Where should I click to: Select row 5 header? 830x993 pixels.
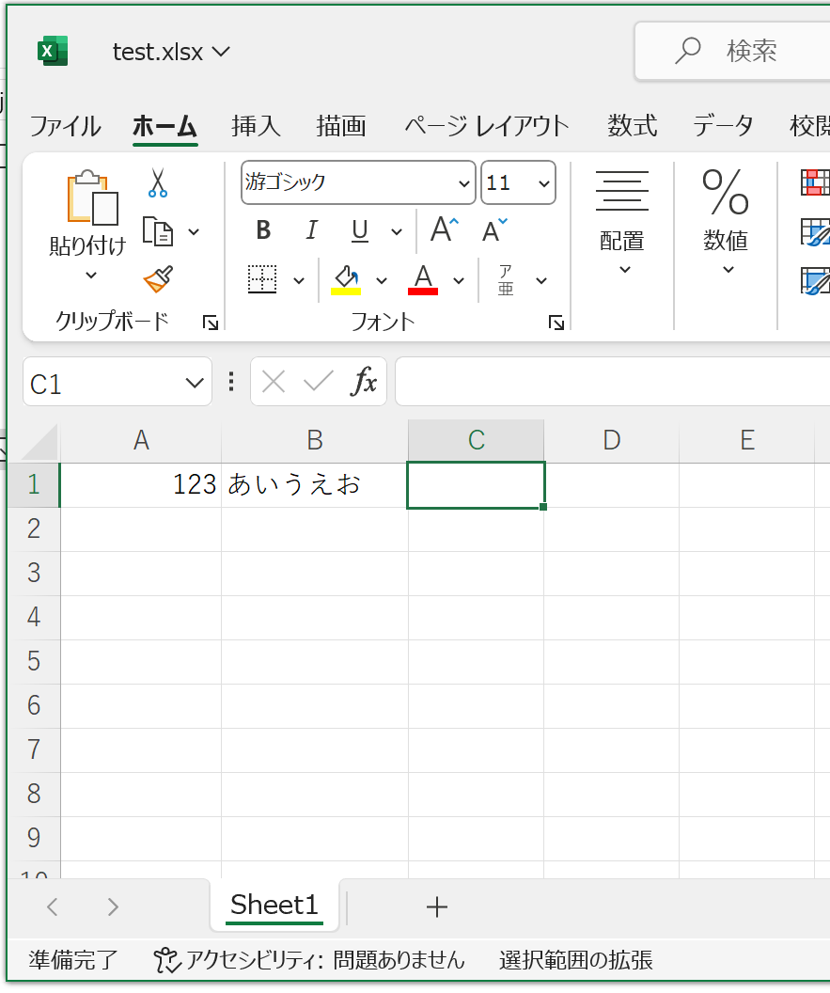click(x=34, y=662)
